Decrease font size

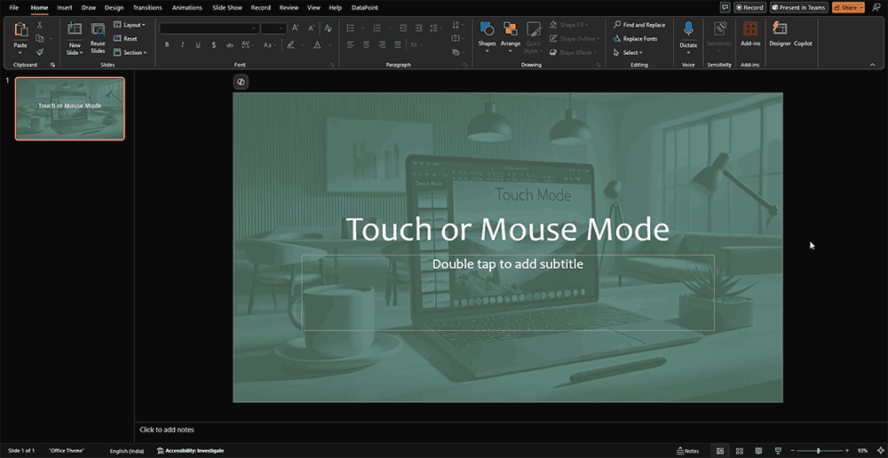(x=311, y=28)
